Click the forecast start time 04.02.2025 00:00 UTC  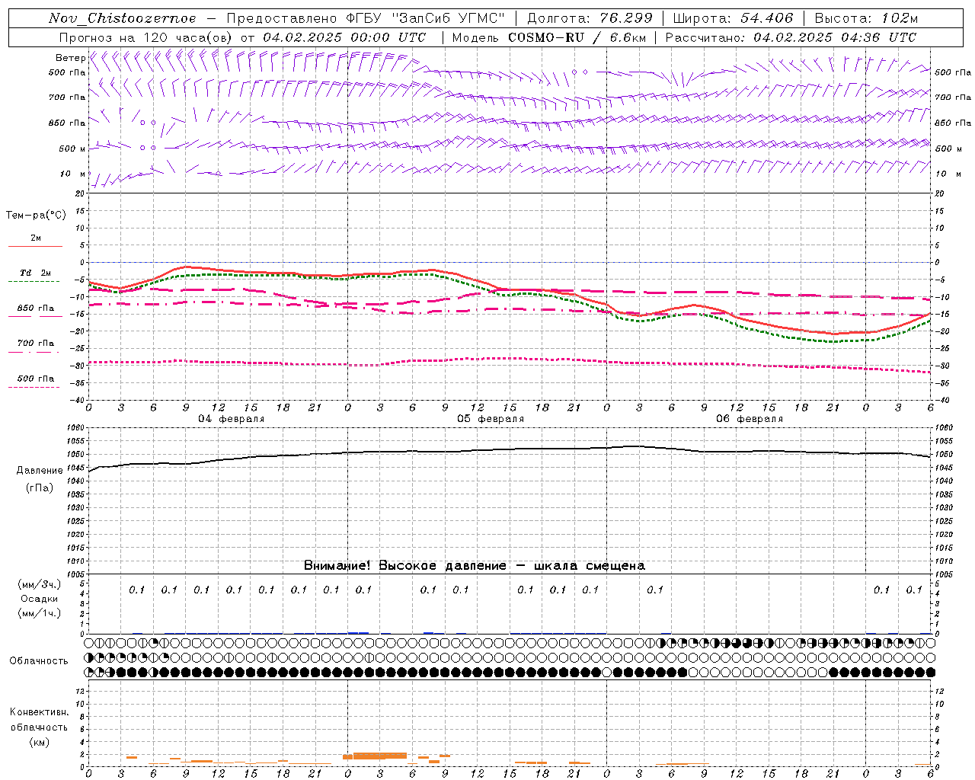344,37
